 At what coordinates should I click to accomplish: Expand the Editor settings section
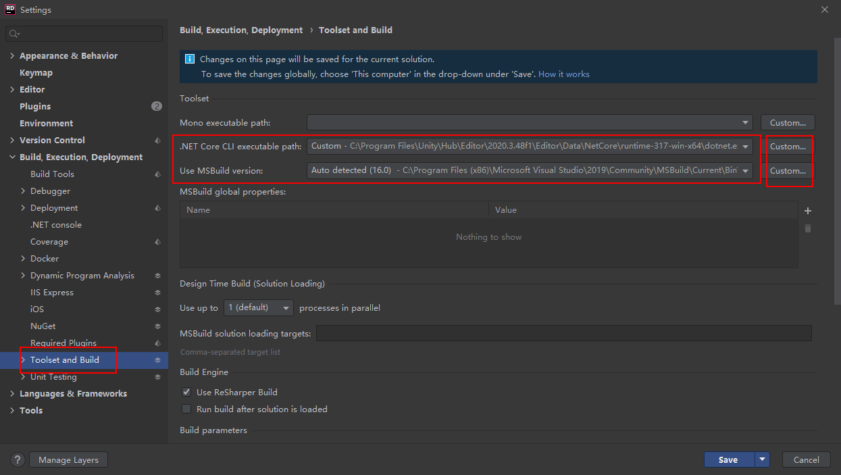tap(12, 90)
